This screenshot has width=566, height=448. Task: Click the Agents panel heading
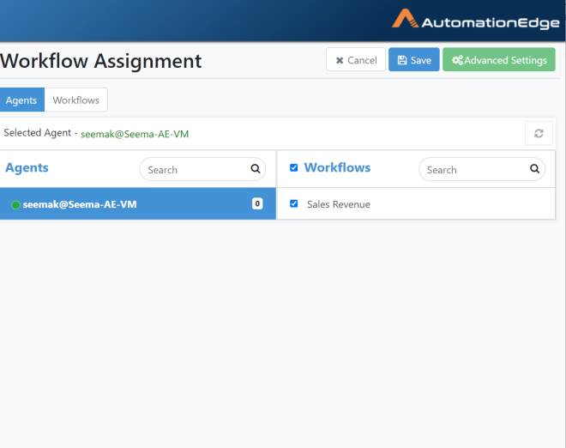[x=27, y=168]
